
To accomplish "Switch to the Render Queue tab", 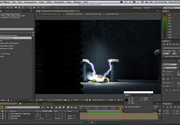I will click(48, 104).
